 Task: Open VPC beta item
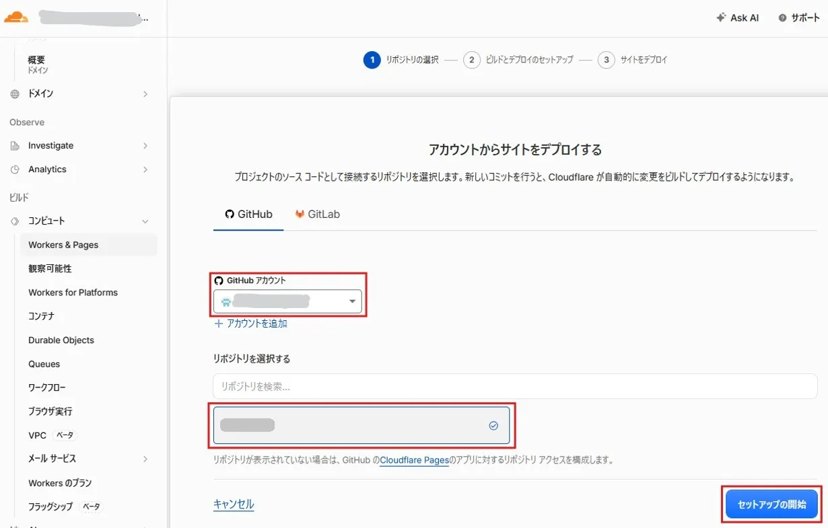click(x=53, y=435)
